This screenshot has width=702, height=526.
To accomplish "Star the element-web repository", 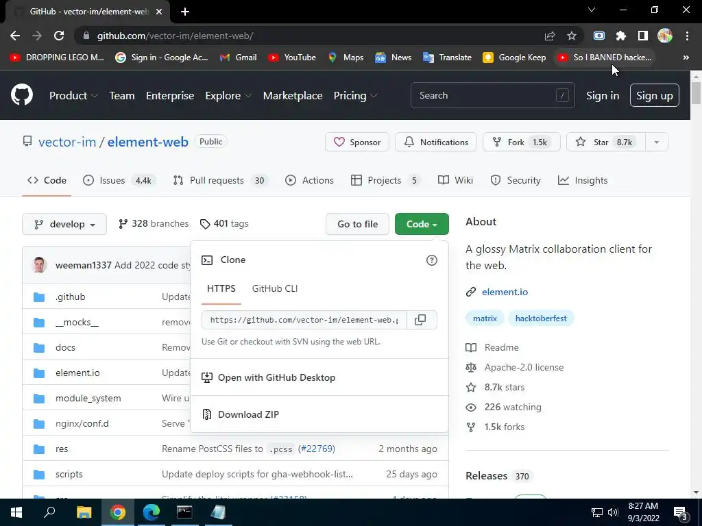I will (x=606, y=142).
